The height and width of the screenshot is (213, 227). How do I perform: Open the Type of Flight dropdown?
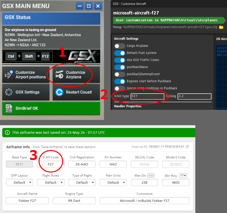[82, 183]
